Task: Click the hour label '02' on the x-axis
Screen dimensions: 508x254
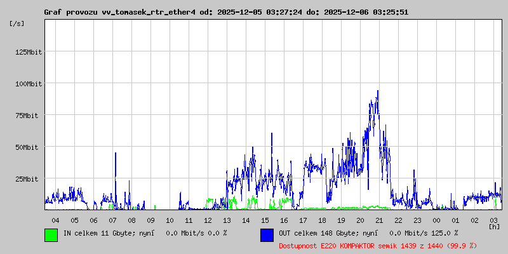Action: click(x=474, y=220)
